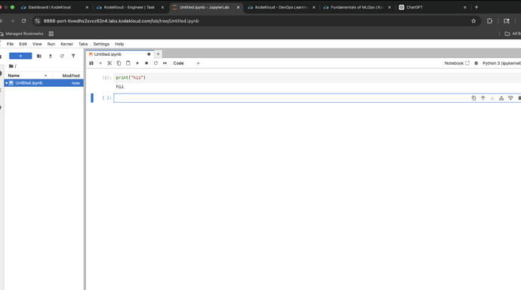Screen dimensions: 521x290
Task: Click the kernel debugger bug icon
Action: [476, 63]
